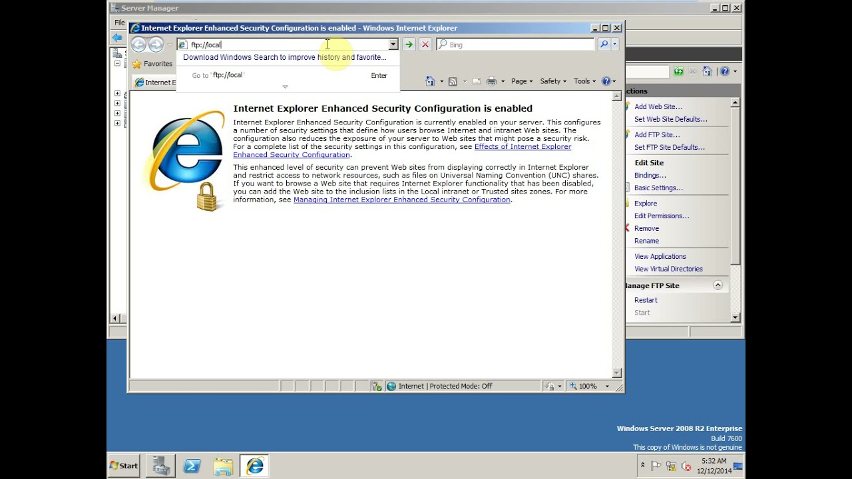Click the Read Mail envelope icon
Image resolution: width=852 pixels, height=479 pixels.
(476, 81)
